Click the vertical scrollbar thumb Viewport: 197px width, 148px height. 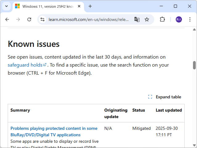194,65
